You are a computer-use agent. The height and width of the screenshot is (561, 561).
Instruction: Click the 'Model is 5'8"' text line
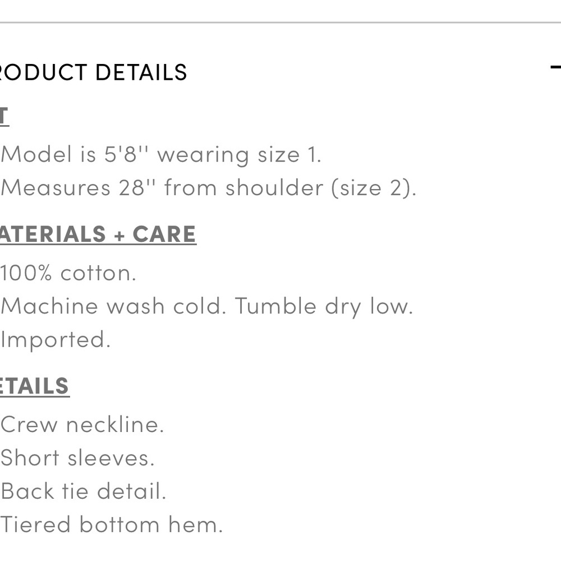point(161,155)
